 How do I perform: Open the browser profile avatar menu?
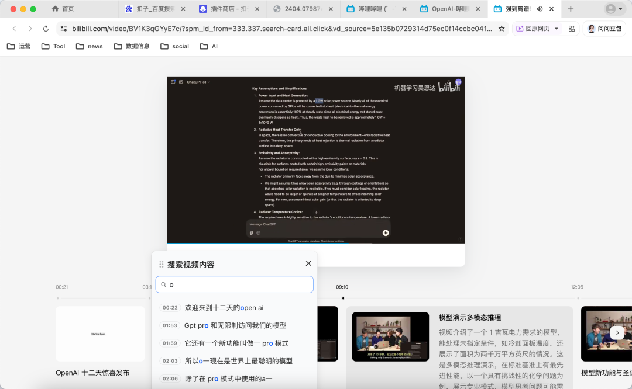coord(610,9)
